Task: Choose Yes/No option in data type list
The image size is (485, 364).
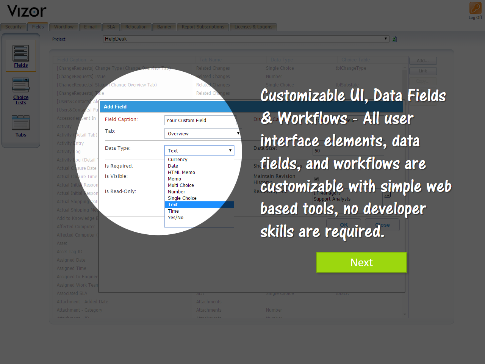Action: [x=176, y=218]
